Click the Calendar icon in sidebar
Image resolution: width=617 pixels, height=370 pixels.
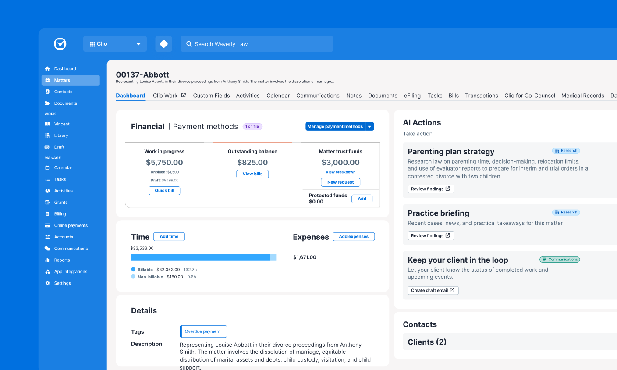(x=47, y=168)
